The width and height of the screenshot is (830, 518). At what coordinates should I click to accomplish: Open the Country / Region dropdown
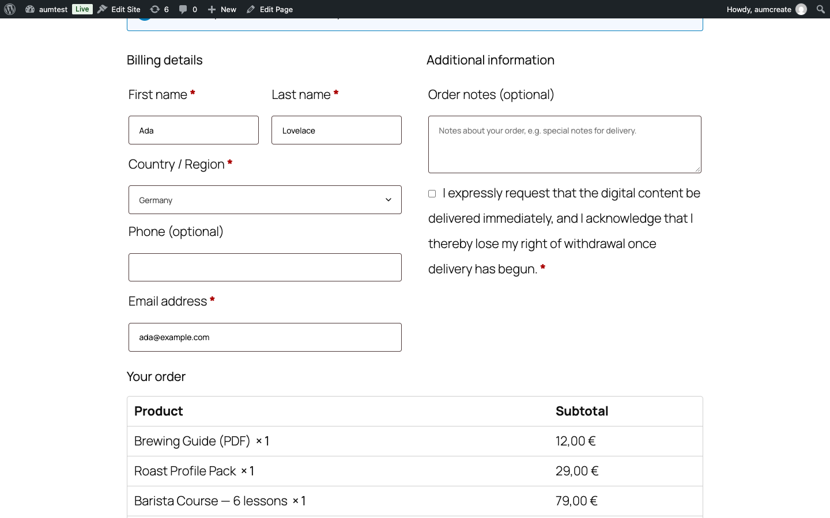(x=265, y=200)
